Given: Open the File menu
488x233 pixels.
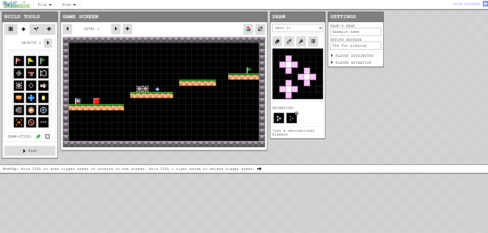Looking at the screenshot, I should (x=45, y=4).
